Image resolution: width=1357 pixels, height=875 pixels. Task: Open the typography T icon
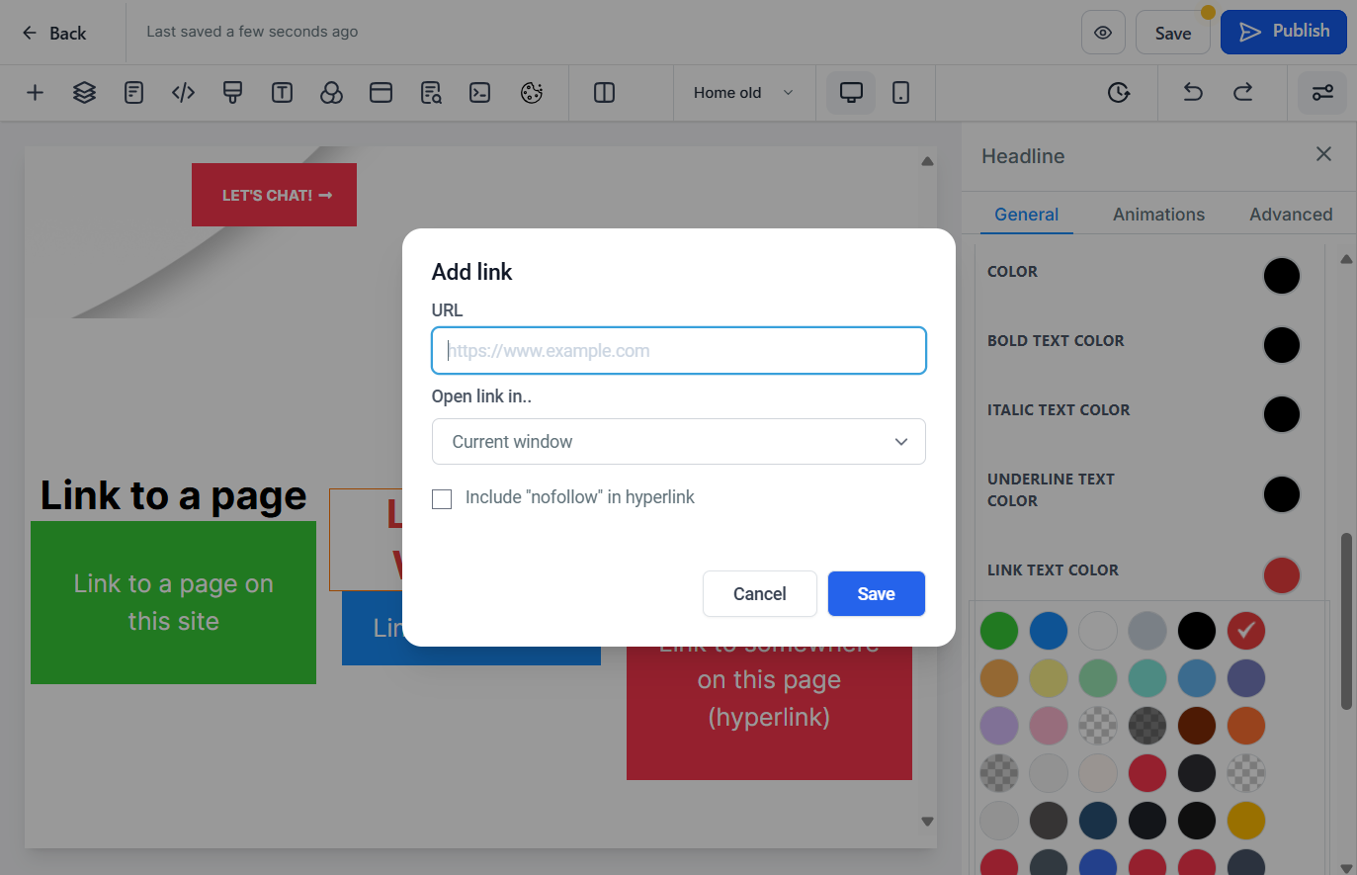(x=282, y=93)
